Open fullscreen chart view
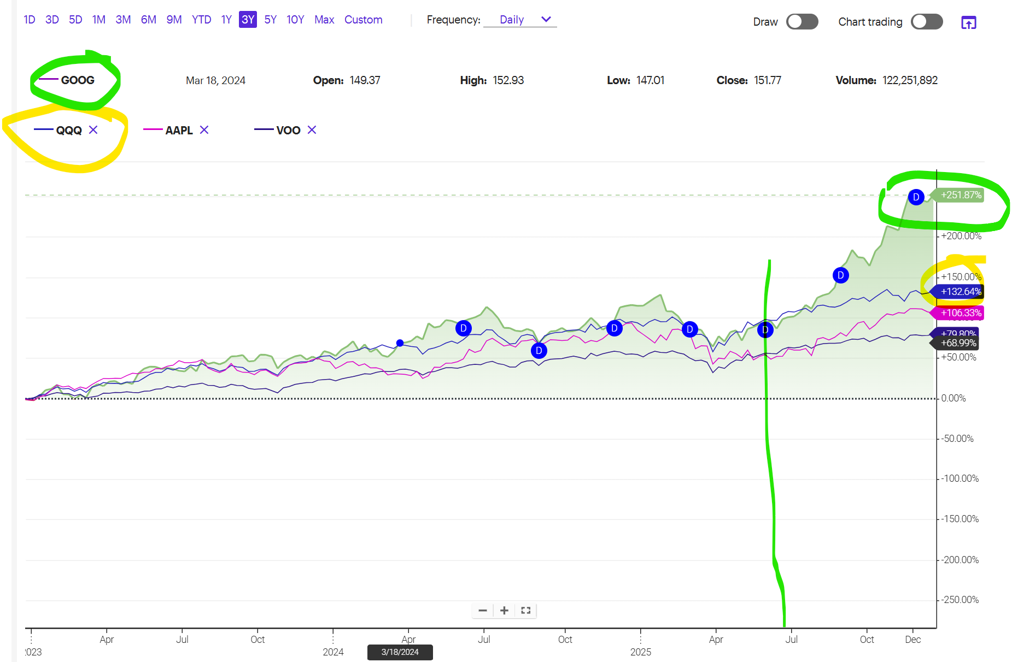1012x662 pixels. [525, 610]
